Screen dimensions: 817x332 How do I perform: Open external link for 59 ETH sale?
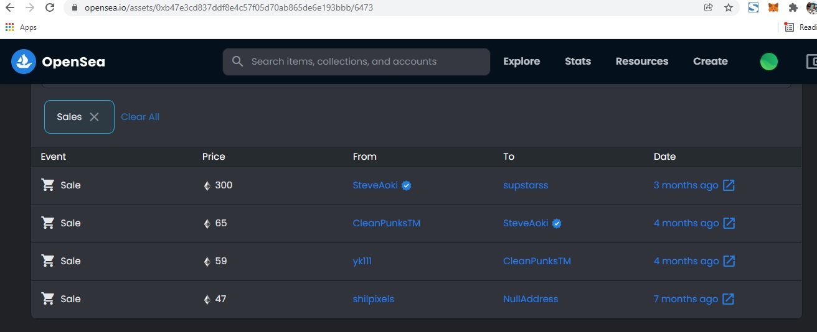click(729, 261)
